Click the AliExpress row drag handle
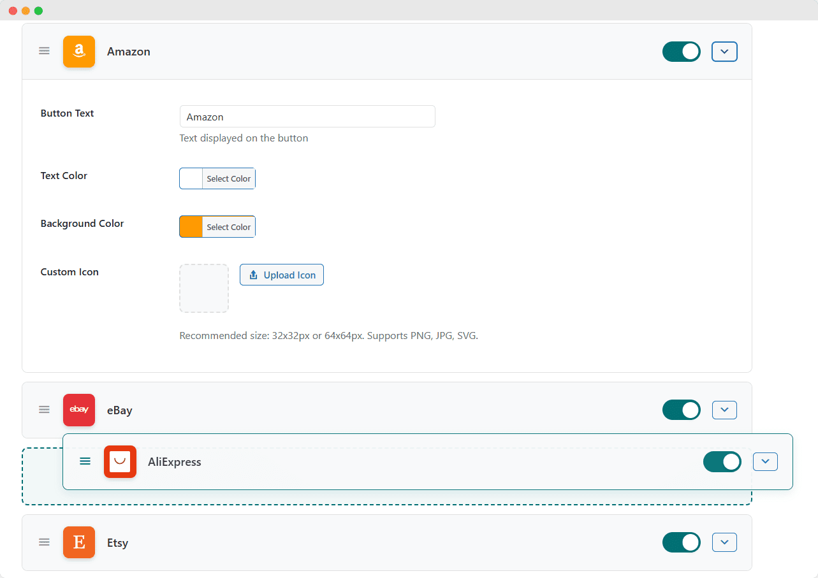The image size is (818, 578). tap(85, 461)
